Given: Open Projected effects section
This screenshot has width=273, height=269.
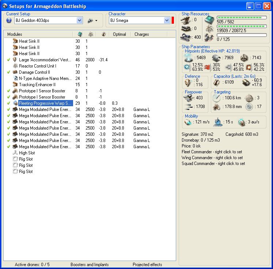Looking at the screenshot, I should pos(147,265).
